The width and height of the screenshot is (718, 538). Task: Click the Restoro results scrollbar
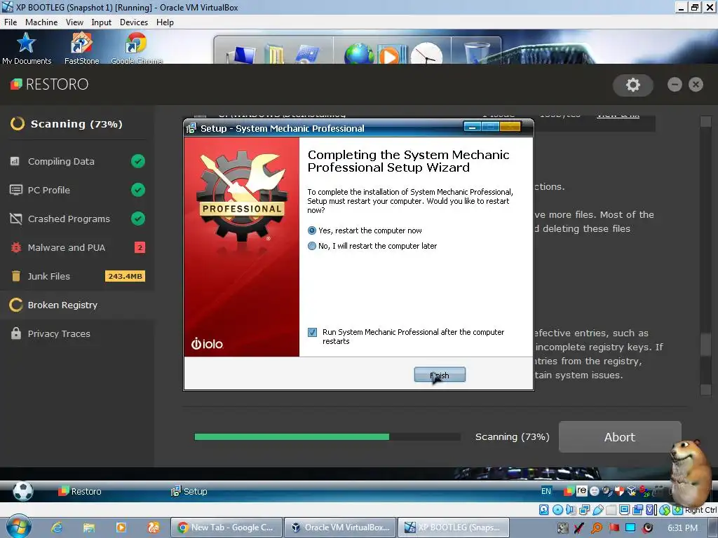[705, 256]
